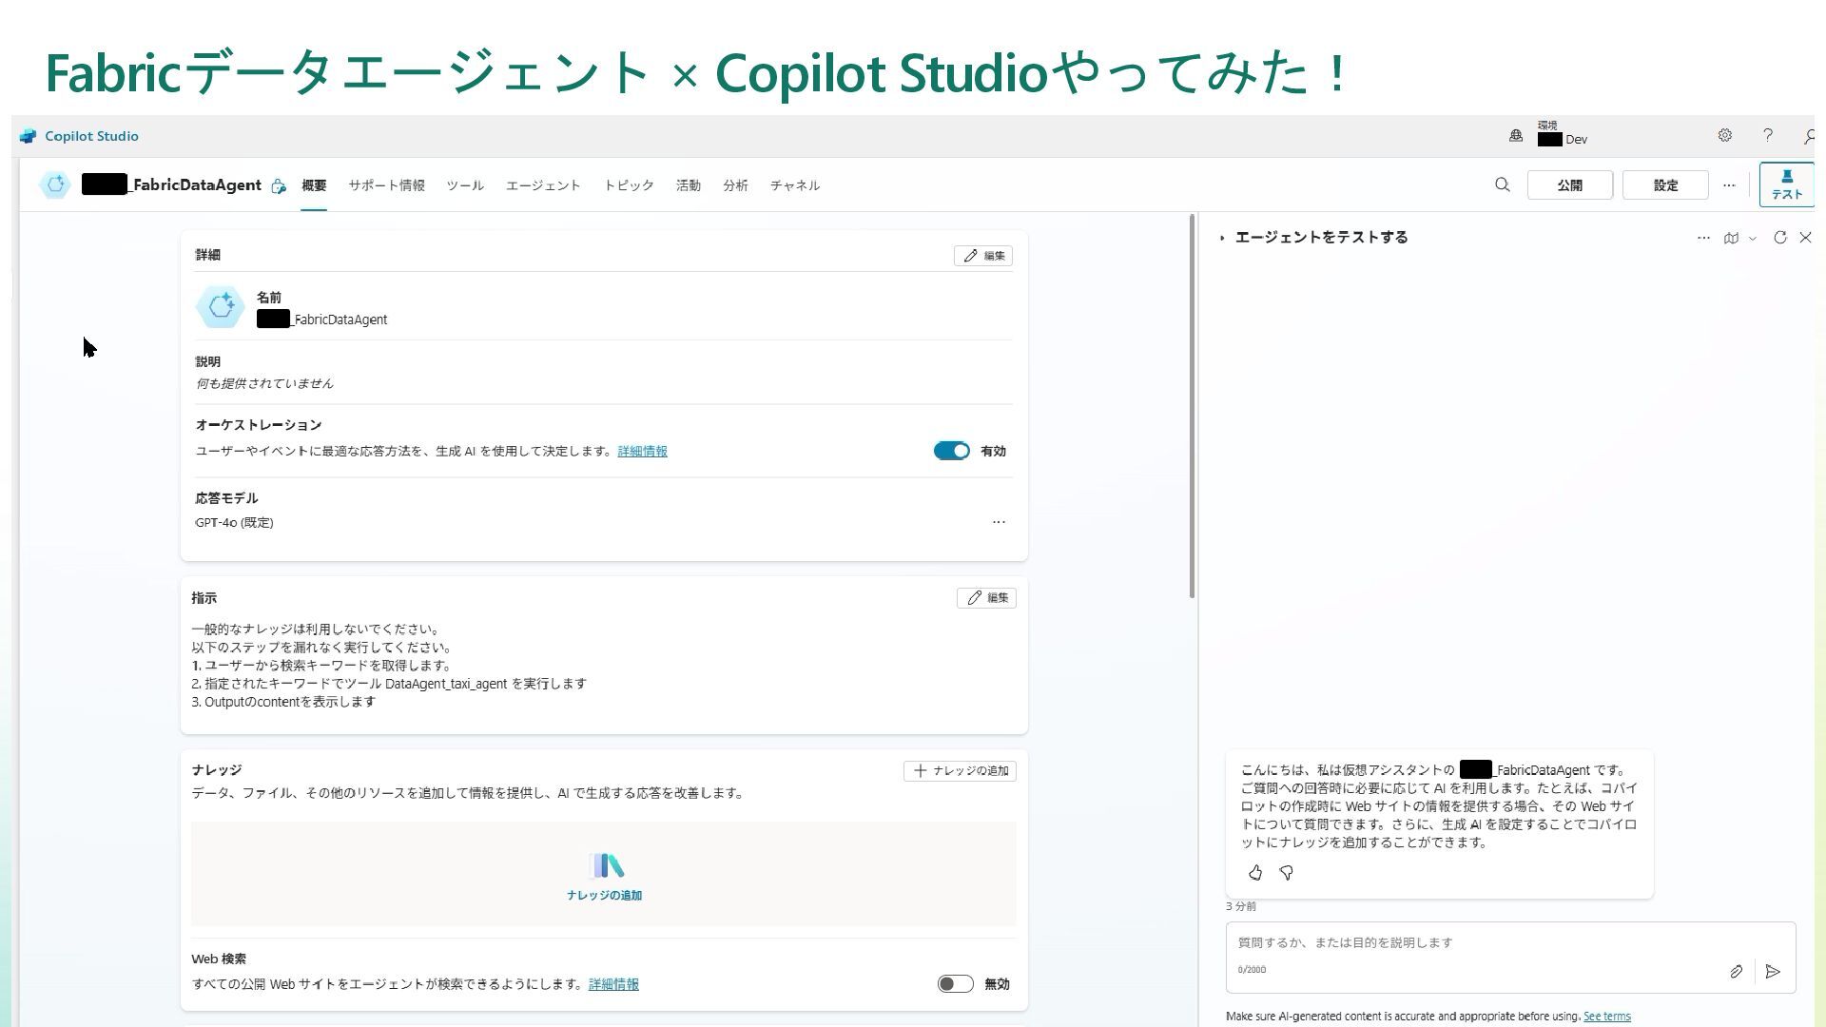Screen dimensions: 1826x1027
Task: Switch to the 概要 tab
Action: [314, 185]
